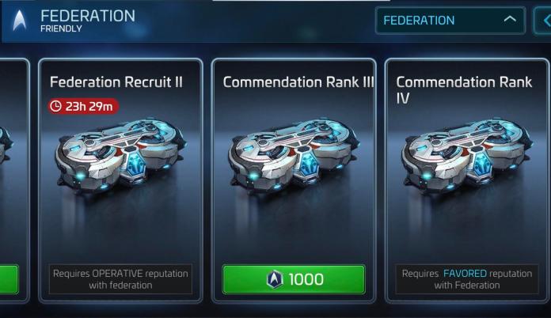The width and height of the screenshot is (551, 318).
Task: Click the Federation delta emblem icon
Action: point(19,21)
